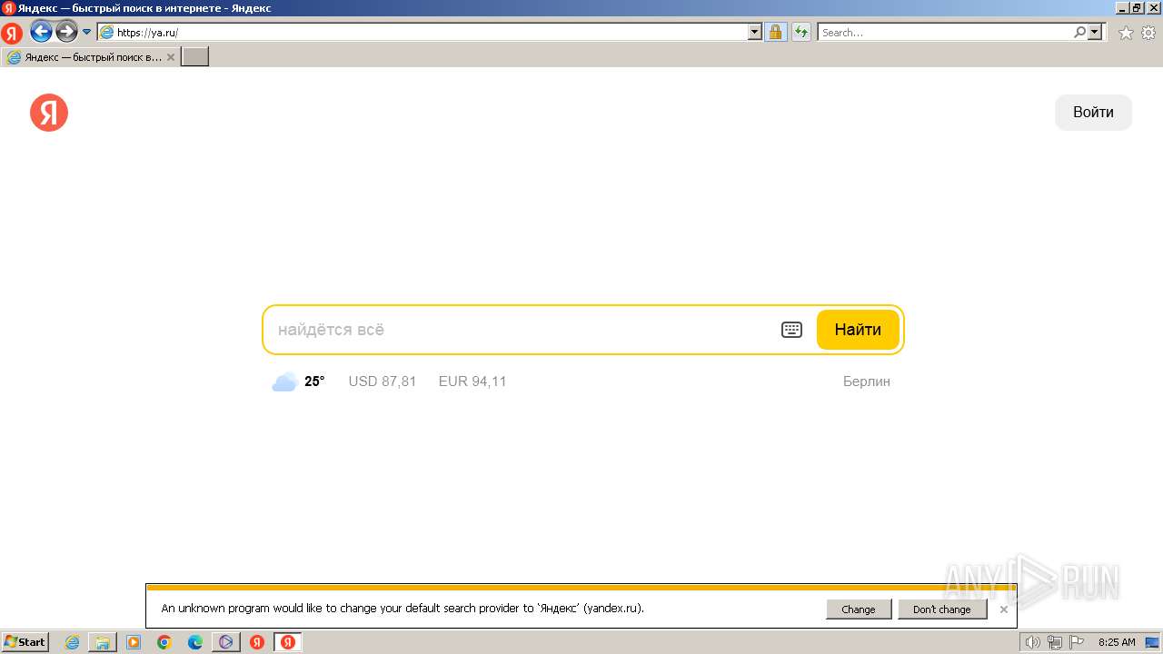Click the Берлин location link

[867, 381]
